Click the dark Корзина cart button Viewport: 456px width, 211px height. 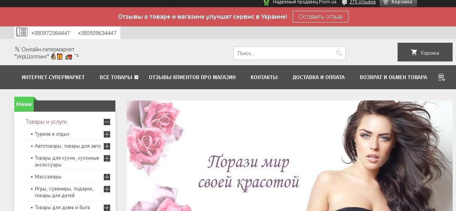(425, 52)
